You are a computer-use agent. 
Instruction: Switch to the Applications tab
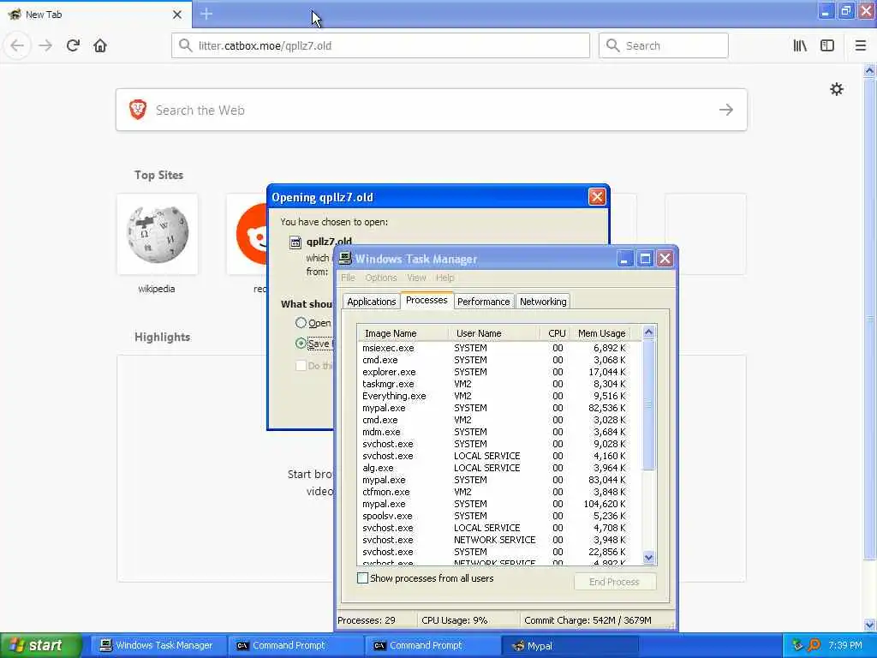coord(372,302)
